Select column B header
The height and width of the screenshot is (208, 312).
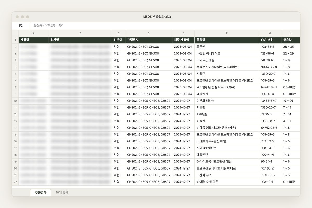80,33
